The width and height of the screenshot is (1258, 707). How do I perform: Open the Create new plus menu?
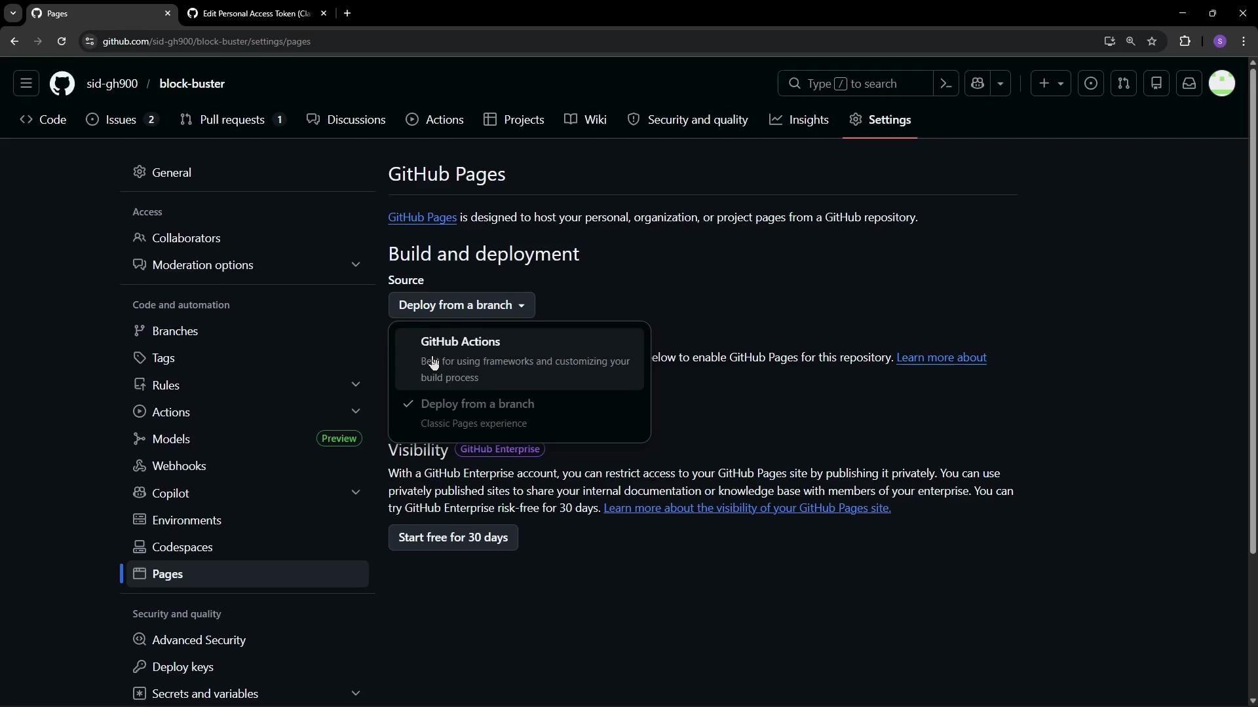(x=1051, y=84)
